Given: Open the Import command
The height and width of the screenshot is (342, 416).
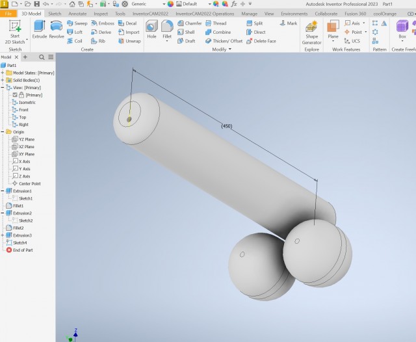Looking at the screenshot, I should click(129, 32).
